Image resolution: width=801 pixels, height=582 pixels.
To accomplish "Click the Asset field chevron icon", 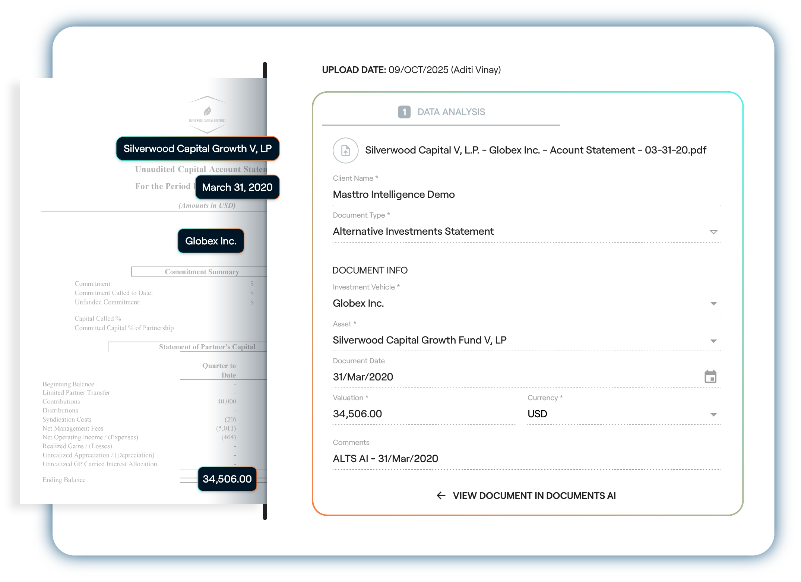I will (713, 340).
